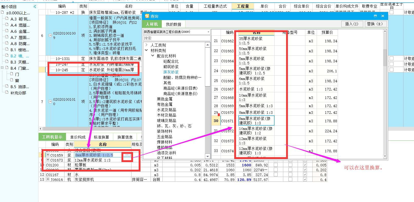Check concrete checkbox in row 10-1331
The height and width of the screenshot is (202, 414).
pos(391,58)
